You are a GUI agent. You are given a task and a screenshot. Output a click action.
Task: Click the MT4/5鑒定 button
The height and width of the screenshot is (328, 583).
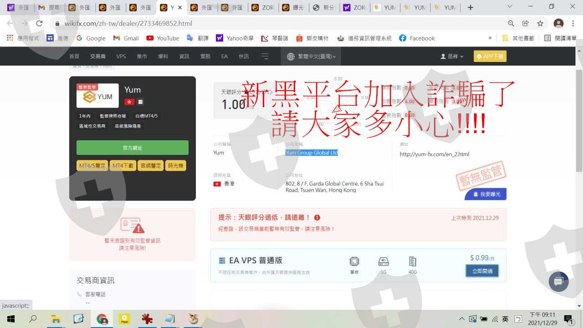click(x=92, y=166)
